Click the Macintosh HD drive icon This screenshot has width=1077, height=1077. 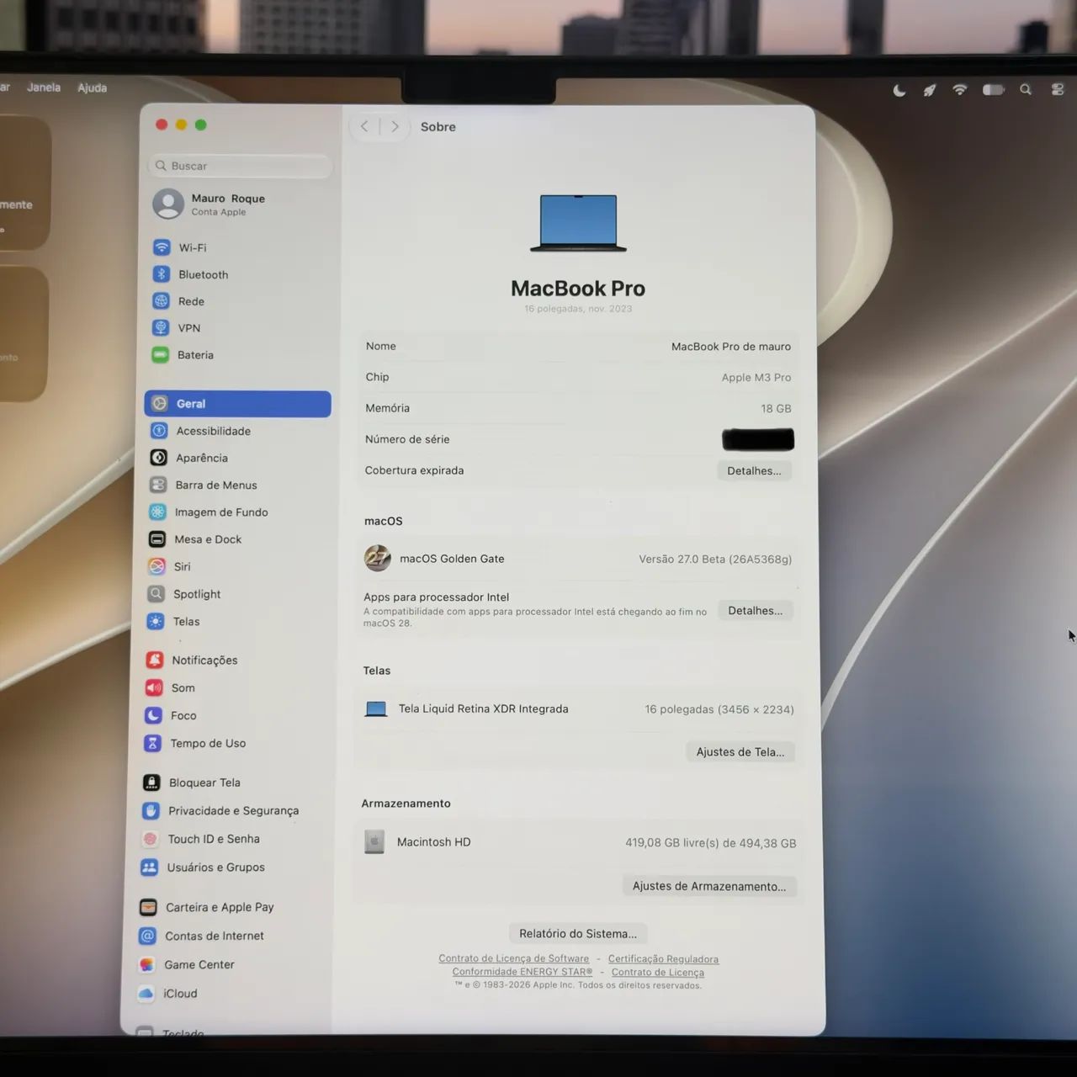pyautogui.click(x=374, y=841)
